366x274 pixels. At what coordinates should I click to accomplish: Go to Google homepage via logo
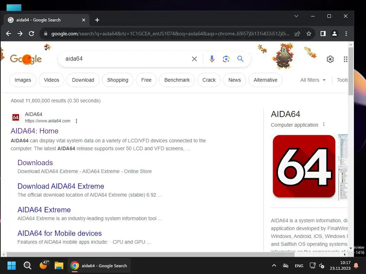click(26, 59)
